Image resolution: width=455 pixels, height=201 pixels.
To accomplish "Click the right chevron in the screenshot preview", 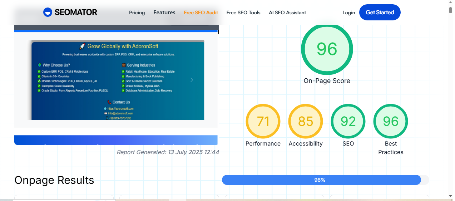I will tap(192, 80).
